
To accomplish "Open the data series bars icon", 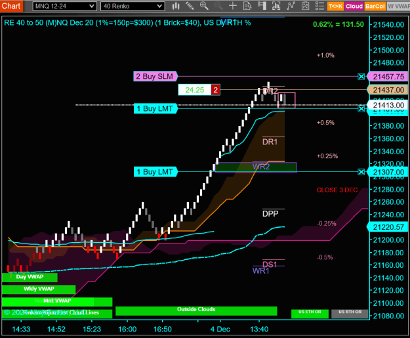I will coord(276,6).
